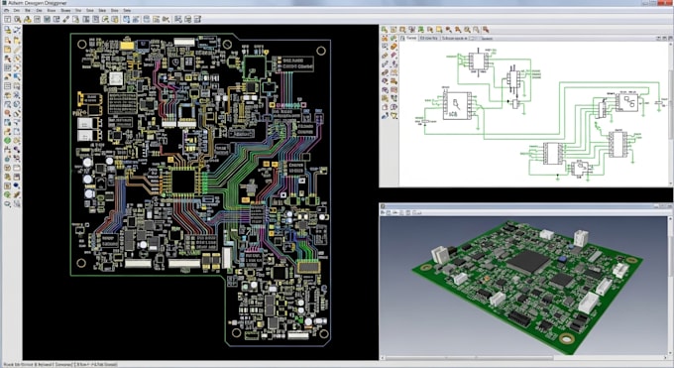Click the green arrow icon in the schematic toolbar
Image resolution: width=674 pixels, height=368 pixels.
pyautogui.click(x=421, y=30)
